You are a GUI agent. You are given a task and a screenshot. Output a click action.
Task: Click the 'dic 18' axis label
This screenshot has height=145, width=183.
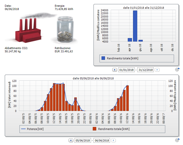(172, 48)
